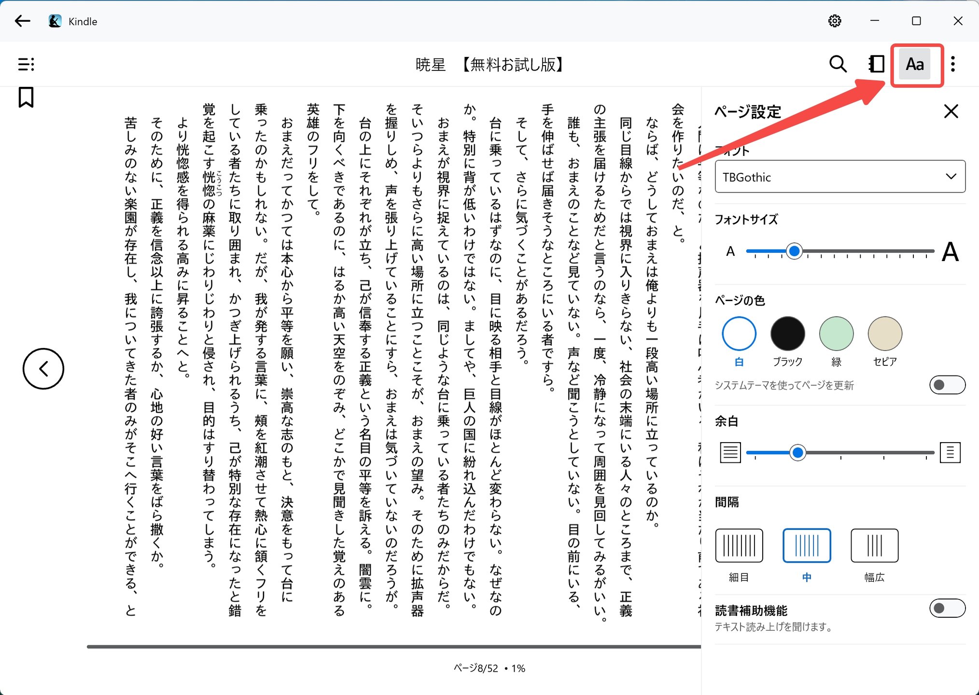The height and width of the screenshot is (695, 979).
Task: Bookmark this page with the bookmark icon
Action: 26,97
